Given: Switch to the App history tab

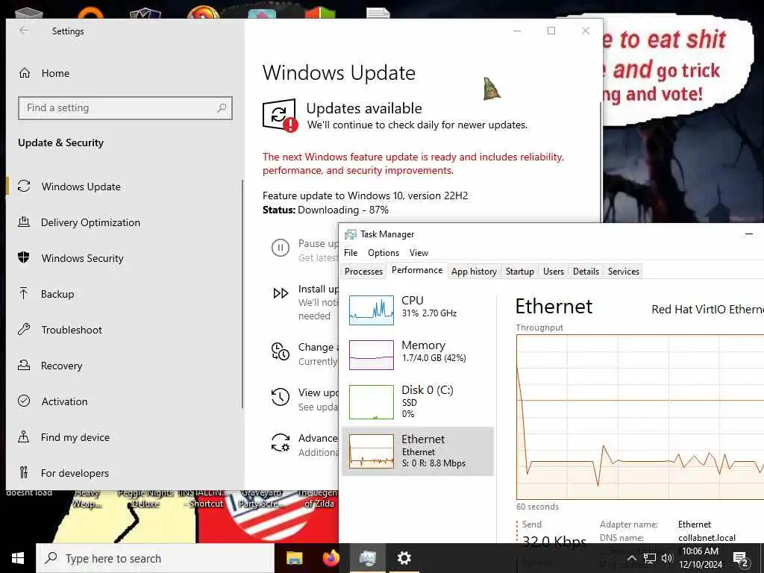Looking at the screenshot, I should (474, 272).
